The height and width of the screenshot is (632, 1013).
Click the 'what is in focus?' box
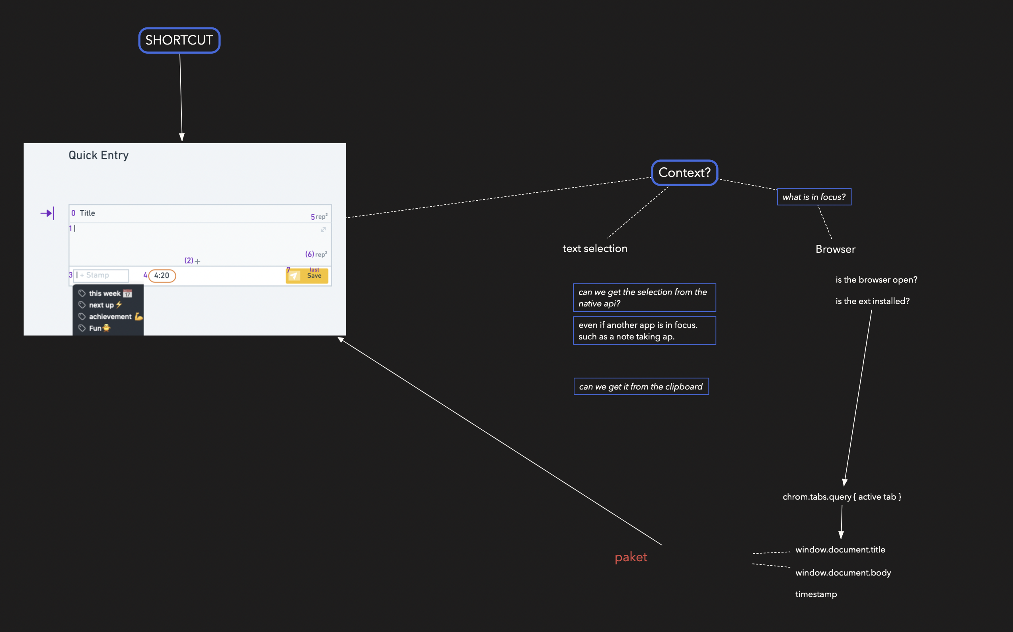(814, 197)
